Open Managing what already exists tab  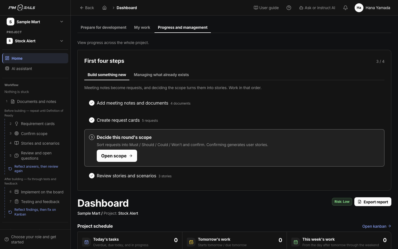coord(161,75)
